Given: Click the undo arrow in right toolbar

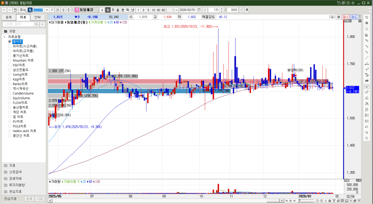Looking at the screenshot, I should point(366,127).
